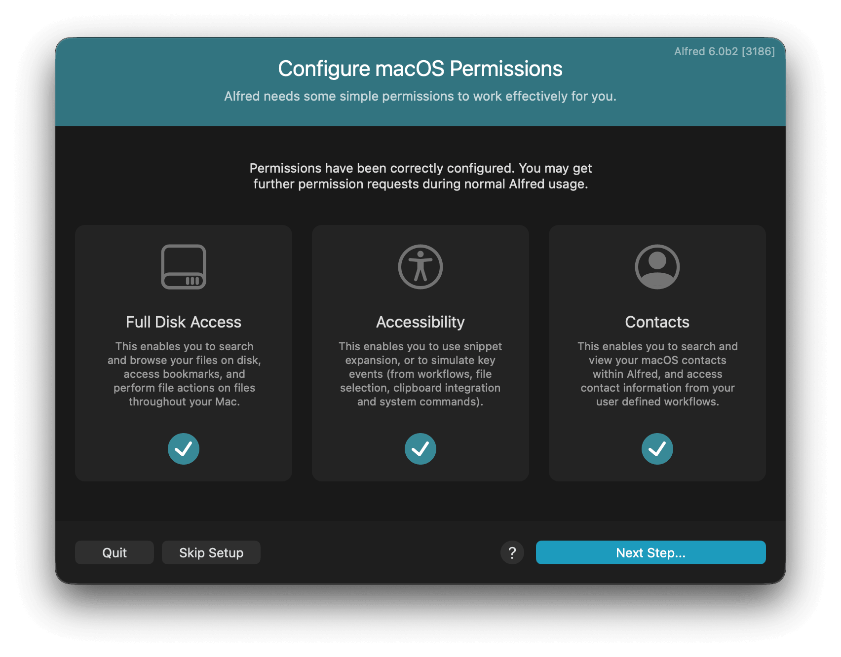Select the Accessibility heading

420,322
